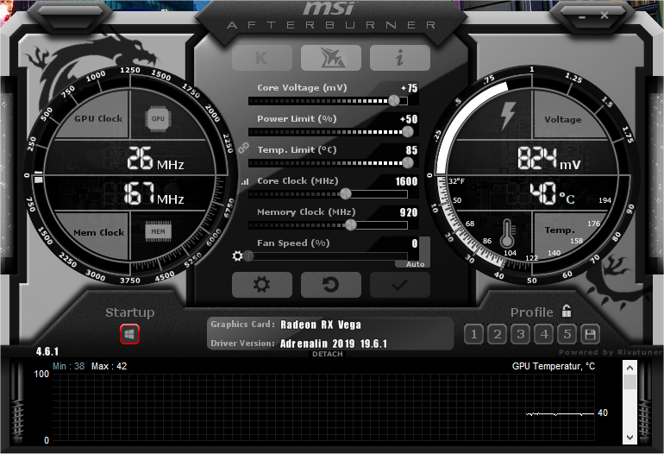
Task: Select profile slot 3
Action: 521,335
